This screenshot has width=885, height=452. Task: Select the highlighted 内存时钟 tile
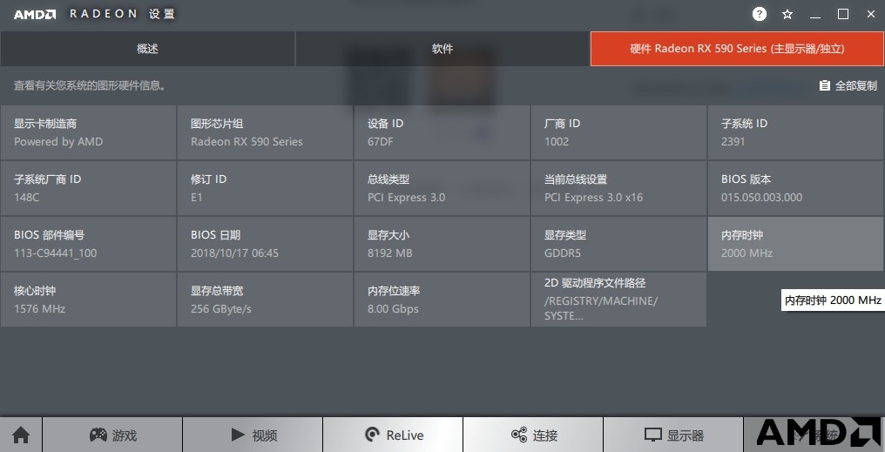795,244
